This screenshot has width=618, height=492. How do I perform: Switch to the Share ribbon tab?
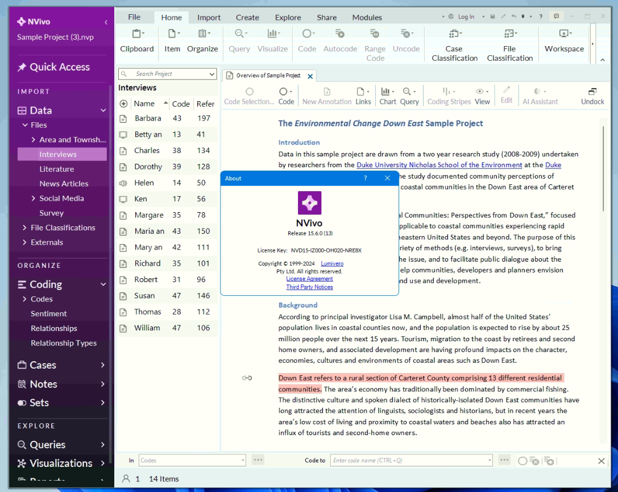pyautogui.click(x=326, y=17)
